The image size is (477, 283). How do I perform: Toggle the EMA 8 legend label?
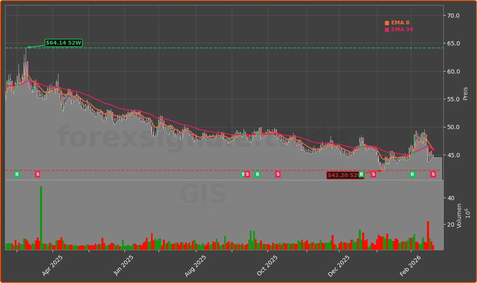click(400, 23)
